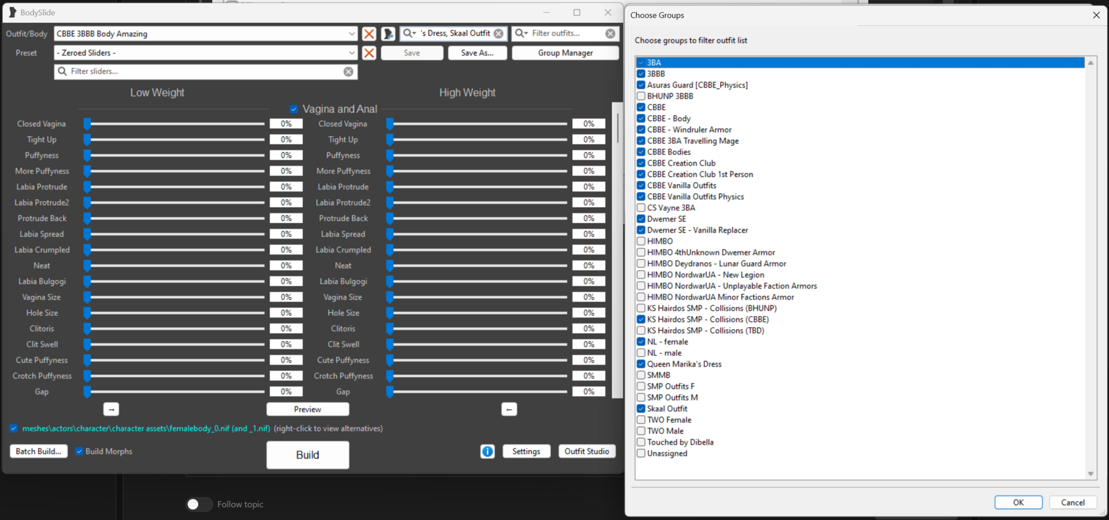Open the group filter search icon menu
1109x520 pixels.
point(409,33)
